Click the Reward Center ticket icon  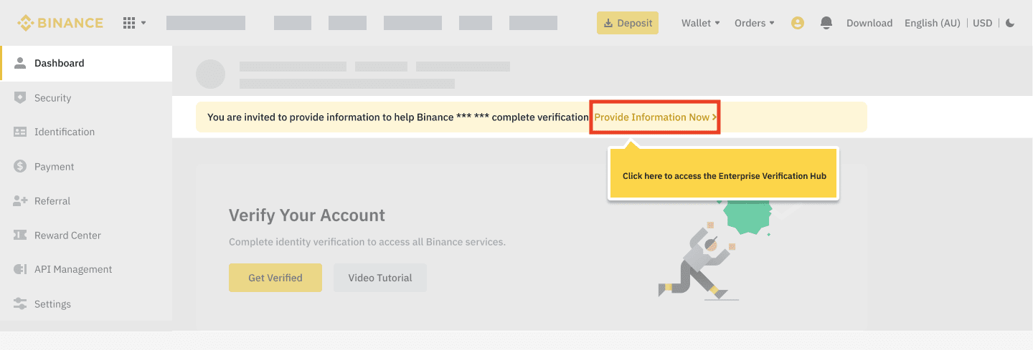[20, 235]
